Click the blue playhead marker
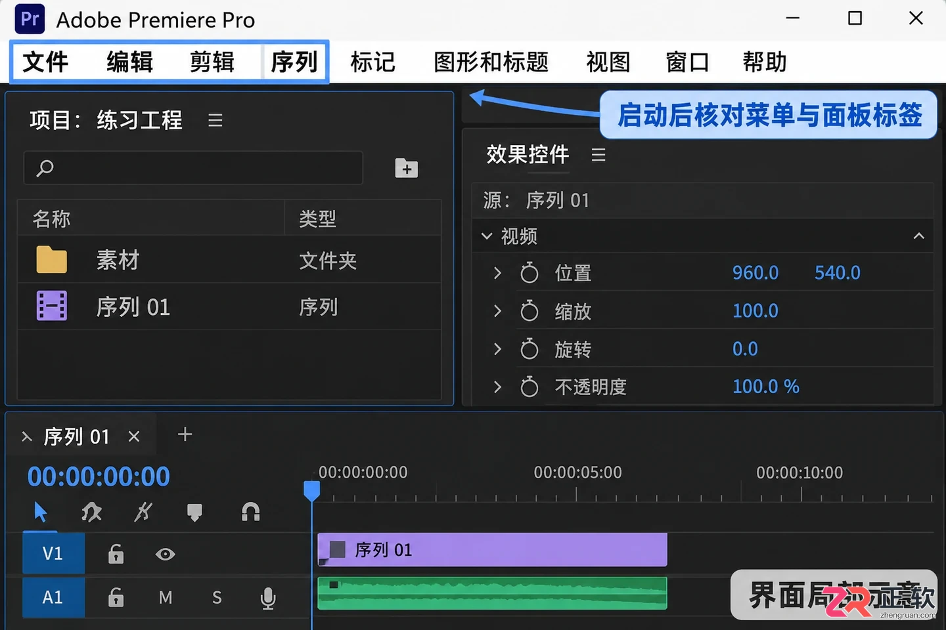 click(312, 491)
